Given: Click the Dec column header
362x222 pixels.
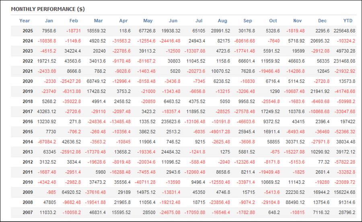Looking at the screenshot, I should point(322,21).
